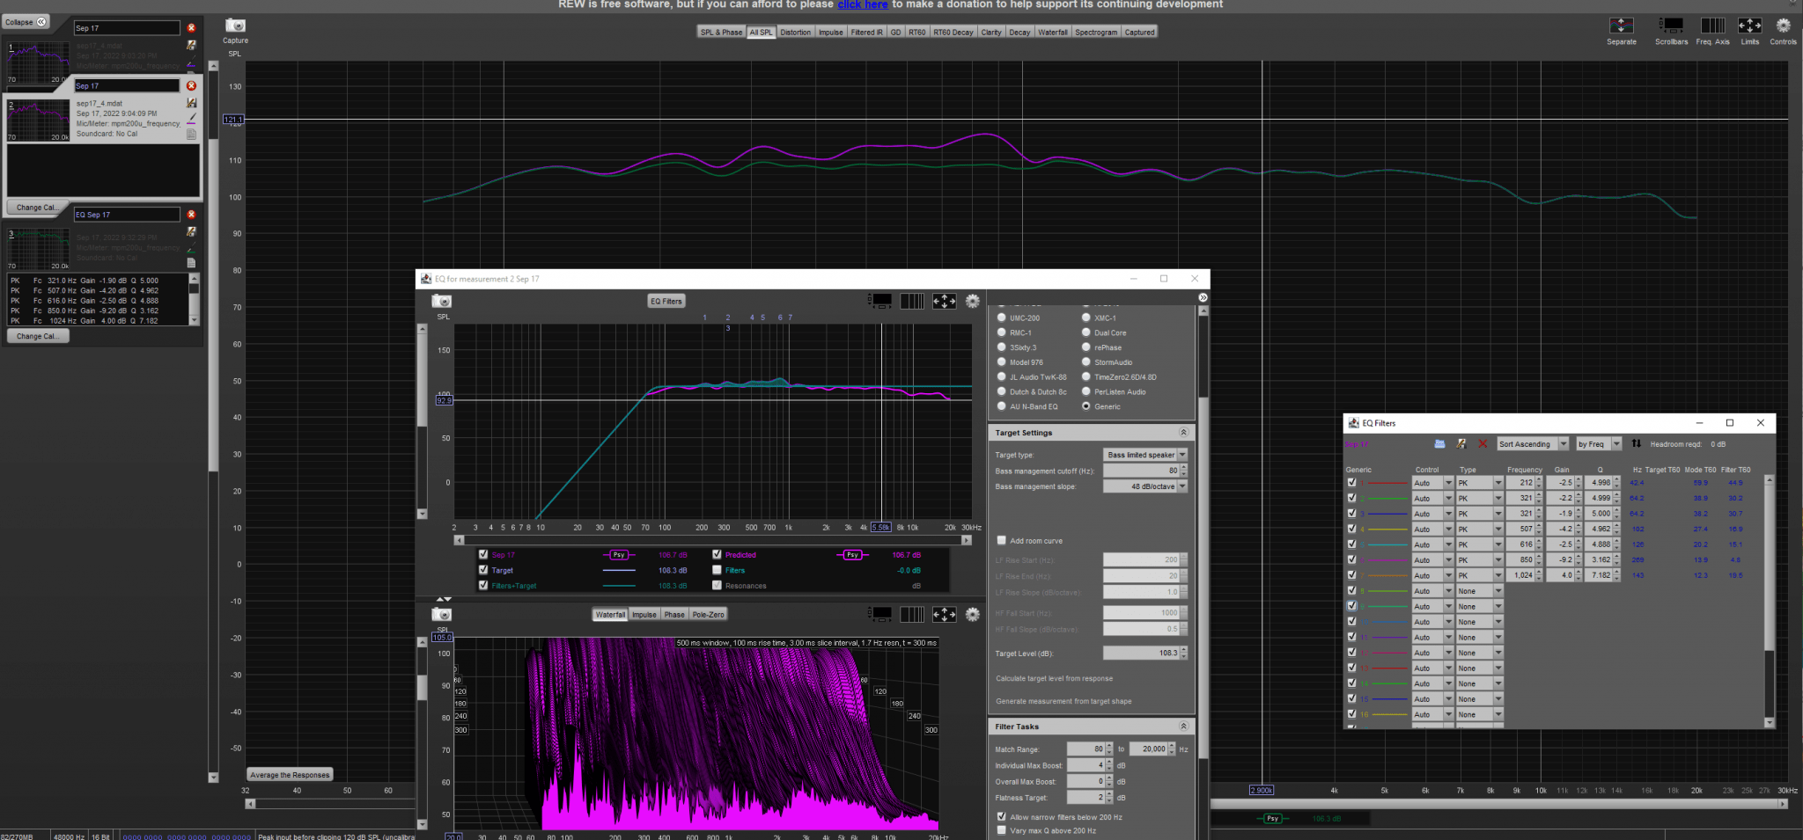Click load filters icon in EQ Filters window

(x=1439, y=444)
